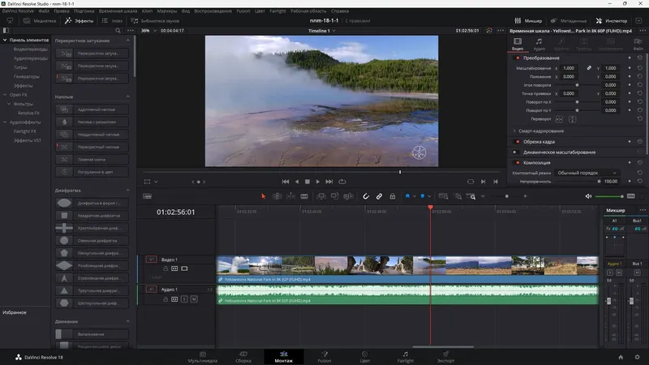This screenshot has height=365, width=649.
Task: Click the link clips chain icon
Action: click(379, 195)
